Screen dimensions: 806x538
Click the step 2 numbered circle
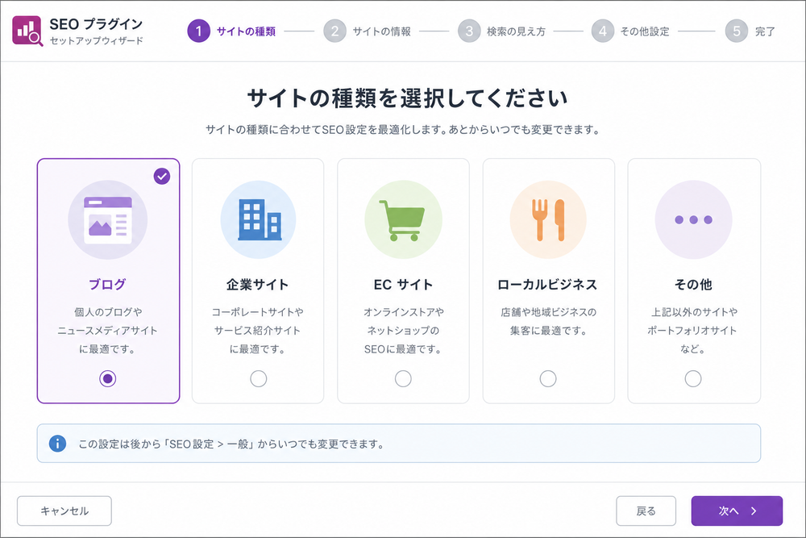pyautogui.click(x=334, y=31)
